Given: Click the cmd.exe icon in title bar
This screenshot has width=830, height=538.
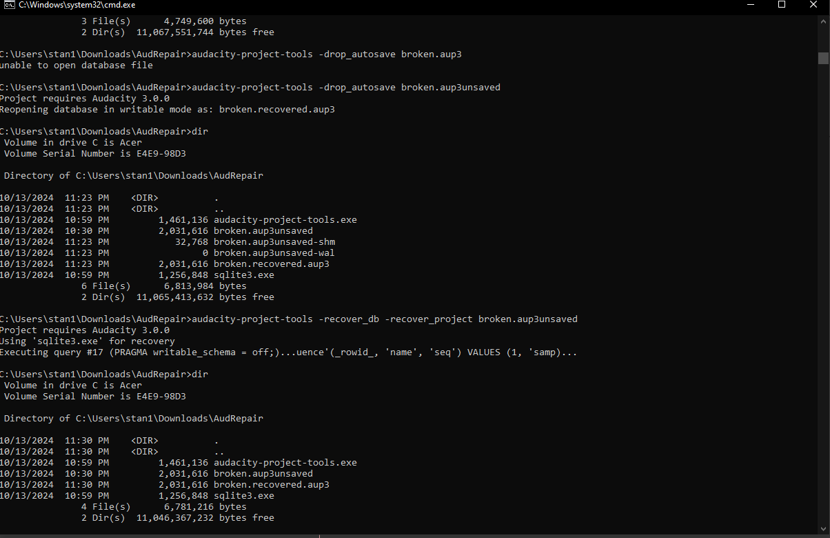Looking at the screenshot, I should (x=10, y=5).
